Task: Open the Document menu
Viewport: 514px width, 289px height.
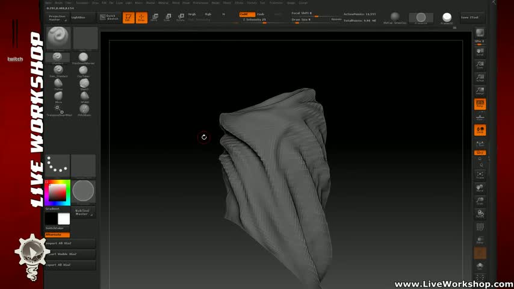Action: coord(82,2)
